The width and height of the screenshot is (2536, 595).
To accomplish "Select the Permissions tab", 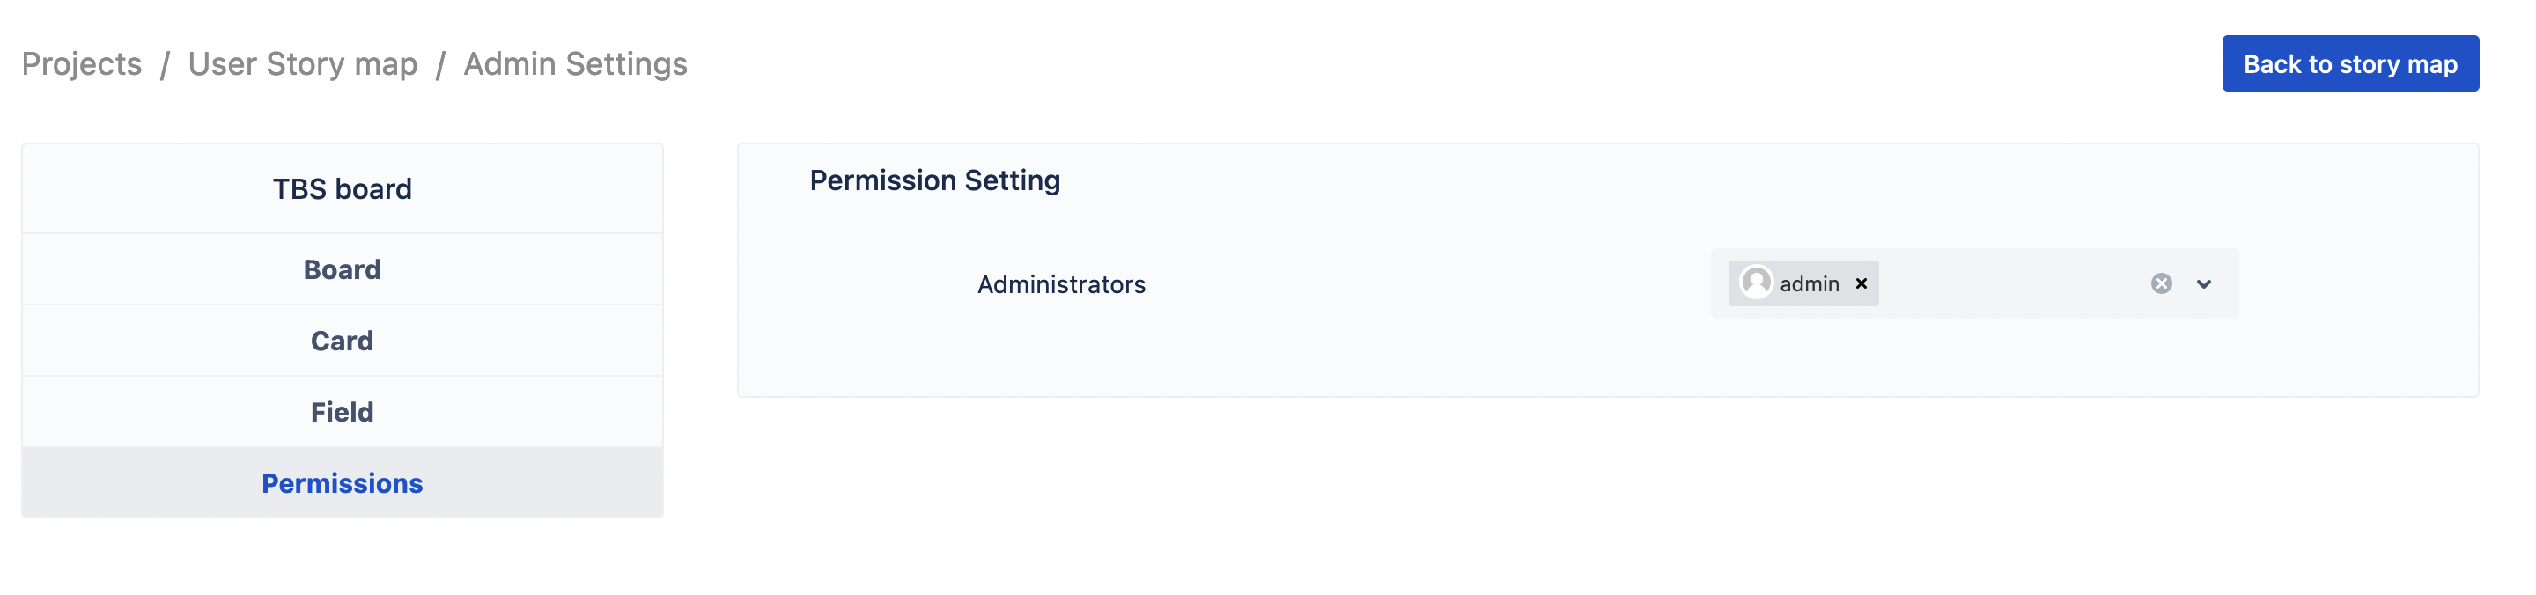I will pyautogui.click(x=342, y=483).
